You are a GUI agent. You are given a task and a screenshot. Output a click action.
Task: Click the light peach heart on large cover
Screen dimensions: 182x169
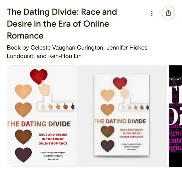coord(23,92)
